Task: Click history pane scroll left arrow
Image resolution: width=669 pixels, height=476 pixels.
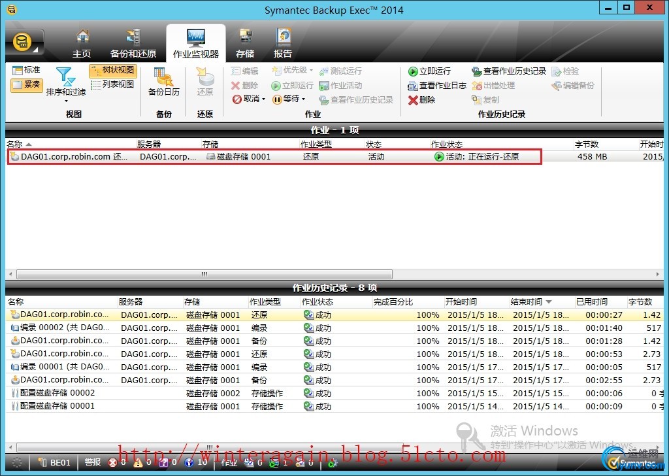Action: pos(10,447)
